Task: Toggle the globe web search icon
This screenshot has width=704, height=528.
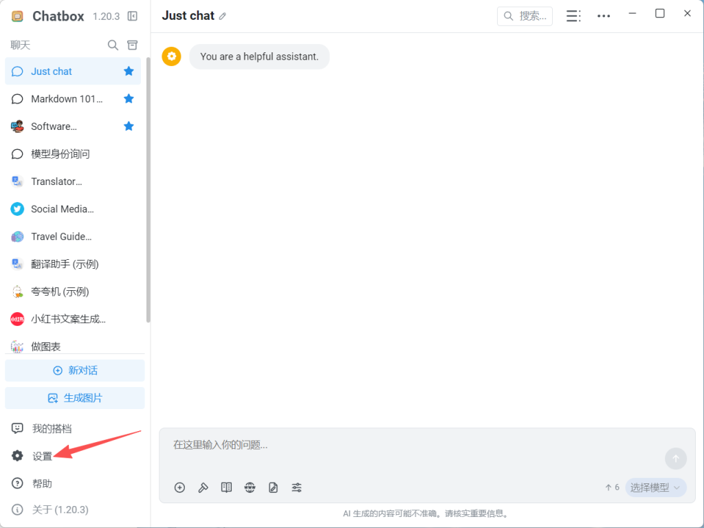Action: (250, 487)
